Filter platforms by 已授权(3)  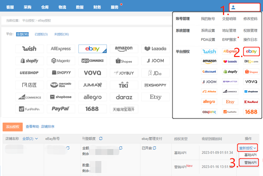click(x=41, y=34)
